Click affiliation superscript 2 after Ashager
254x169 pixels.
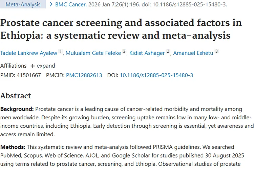point(168,51)
